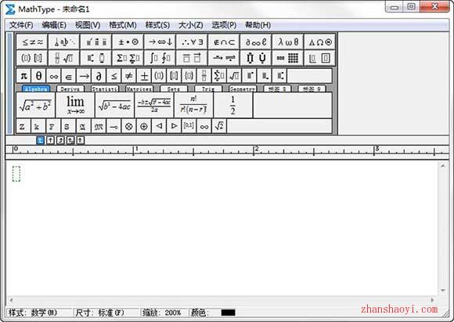Insert the square root of b²−4ac expression
The image size is (454, 322).
(x=114, y=105)
